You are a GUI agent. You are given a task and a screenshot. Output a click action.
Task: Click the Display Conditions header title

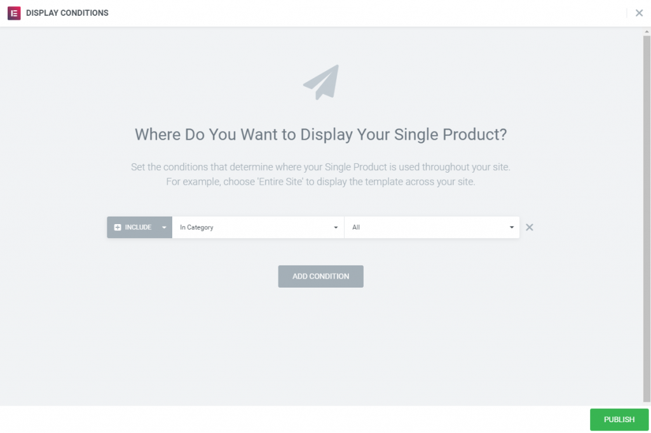[67, 13]
